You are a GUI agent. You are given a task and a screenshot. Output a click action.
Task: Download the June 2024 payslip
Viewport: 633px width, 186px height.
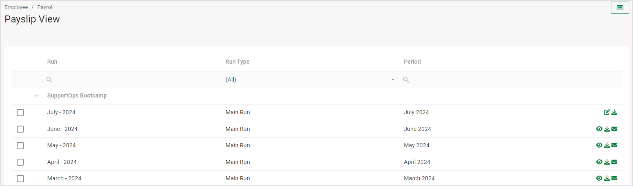coord(607,129)
